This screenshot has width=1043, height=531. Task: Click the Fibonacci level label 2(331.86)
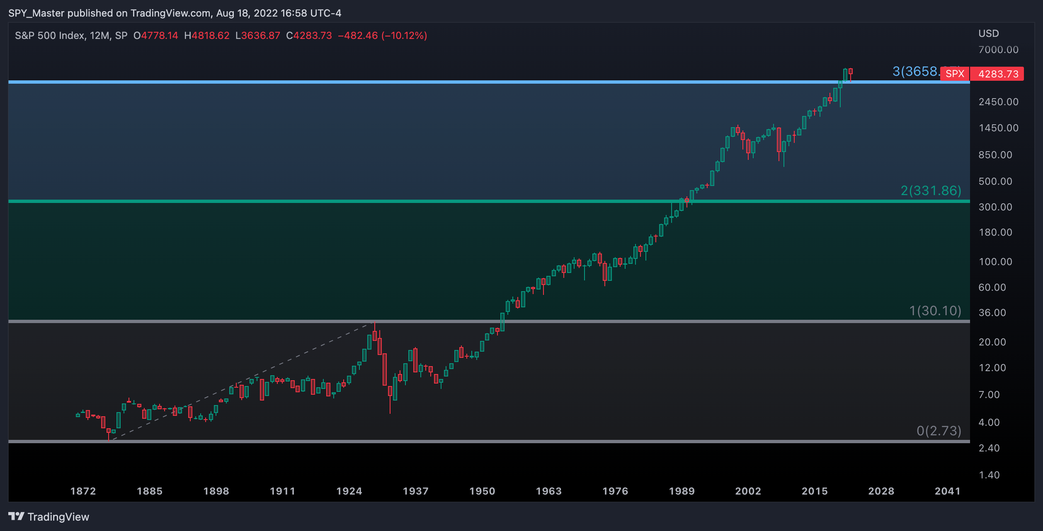931,191
